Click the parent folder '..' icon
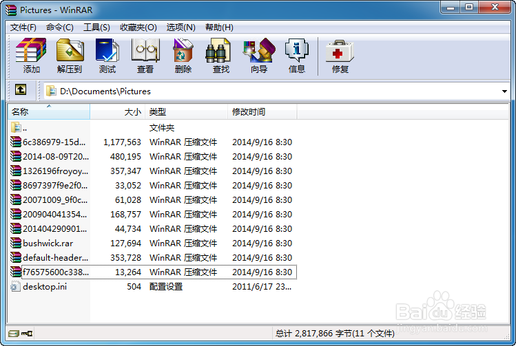The image size is (516, 346). tap(16, 127)
